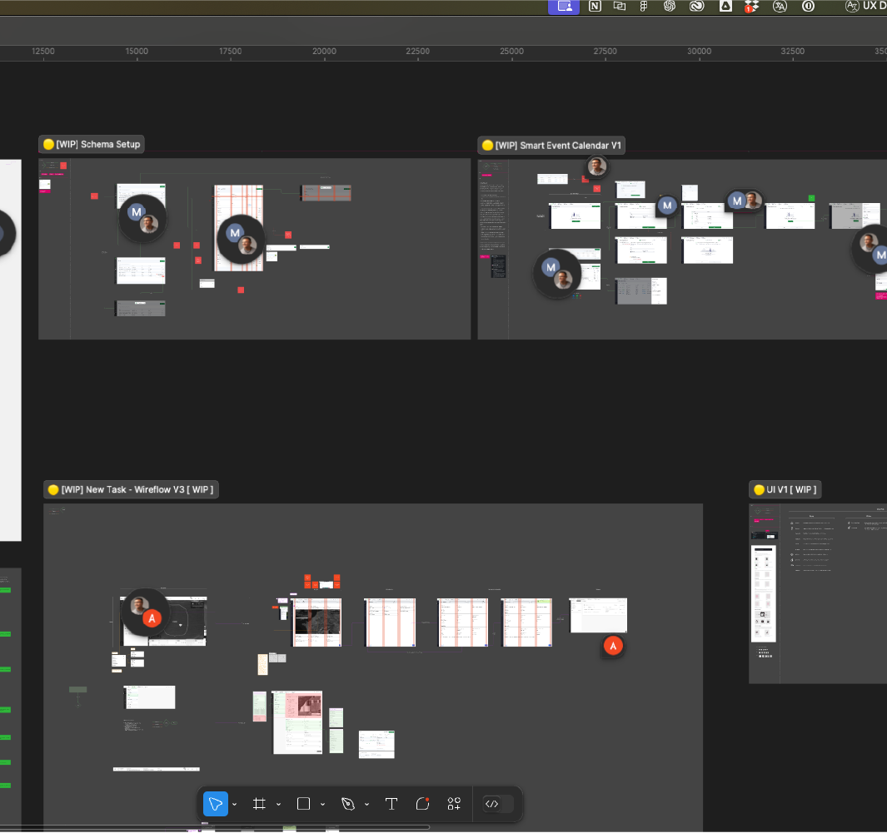This screenshot has width=887, height=833.
Task: Select the Pen tool
Action: point(348,804)
